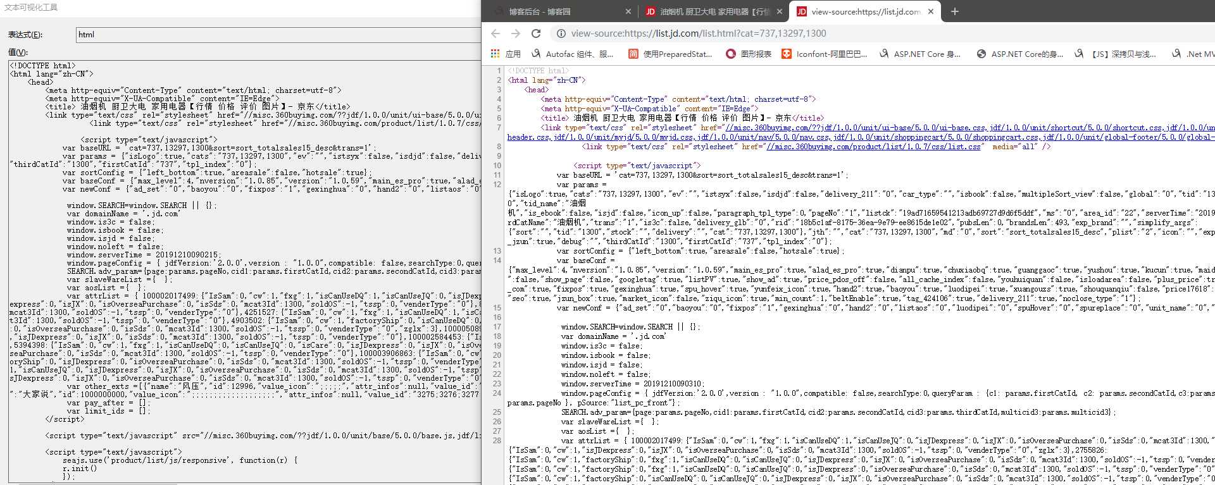Click 'seajs.use' line in visualizer

pyautogui.click(x=180, y=460)
